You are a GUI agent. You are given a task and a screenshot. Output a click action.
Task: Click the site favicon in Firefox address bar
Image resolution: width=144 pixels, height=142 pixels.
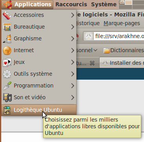coord(89,36)
